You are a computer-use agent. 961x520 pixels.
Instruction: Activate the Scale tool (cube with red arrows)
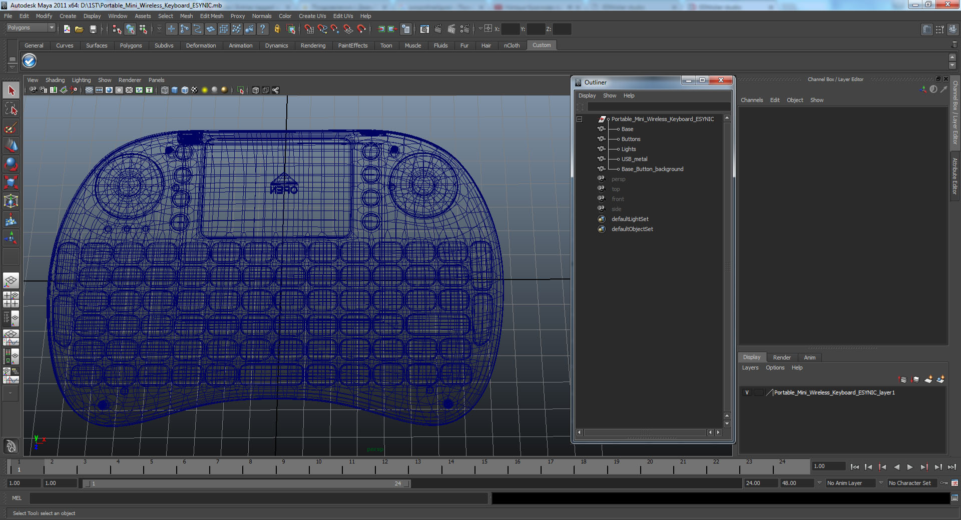pyautogui.click(x=11, y=182)
